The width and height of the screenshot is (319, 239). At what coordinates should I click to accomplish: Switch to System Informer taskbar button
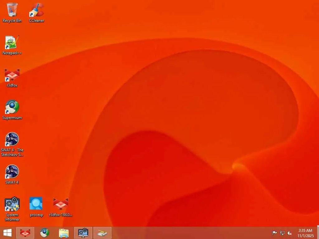pos(83,233)
